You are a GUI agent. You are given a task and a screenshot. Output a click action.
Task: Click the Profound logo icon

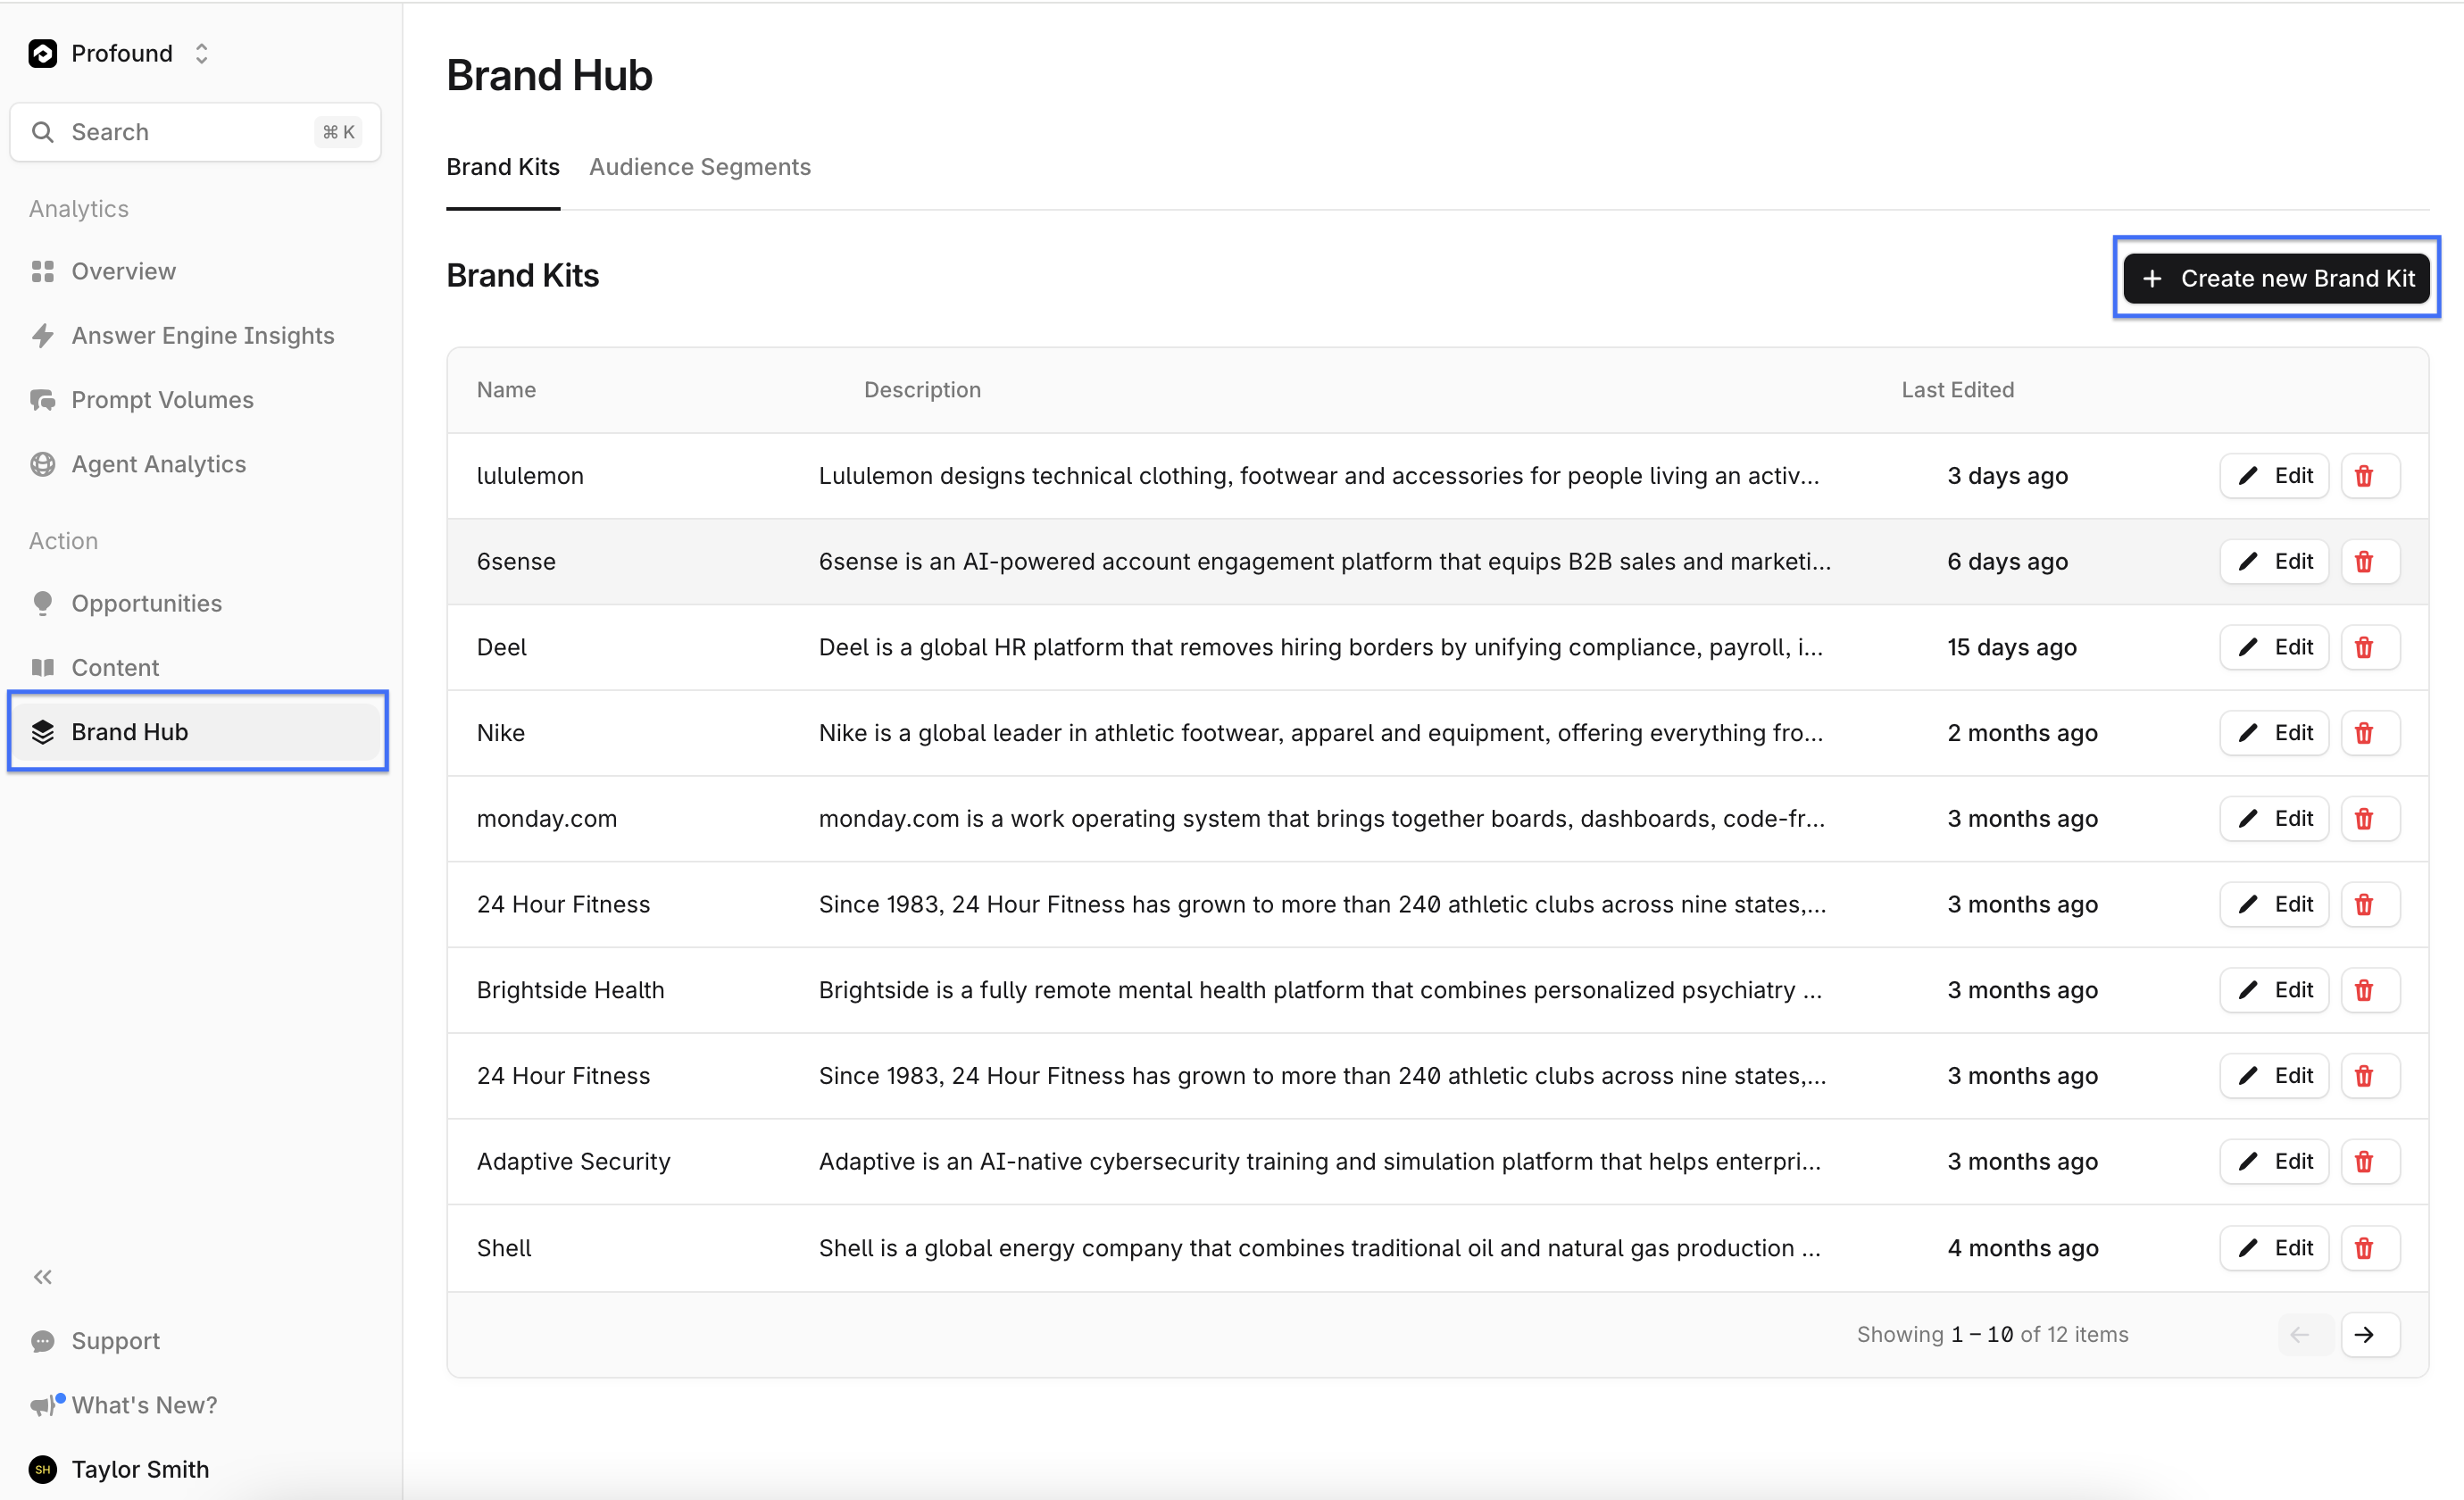(x=42, y=53)
